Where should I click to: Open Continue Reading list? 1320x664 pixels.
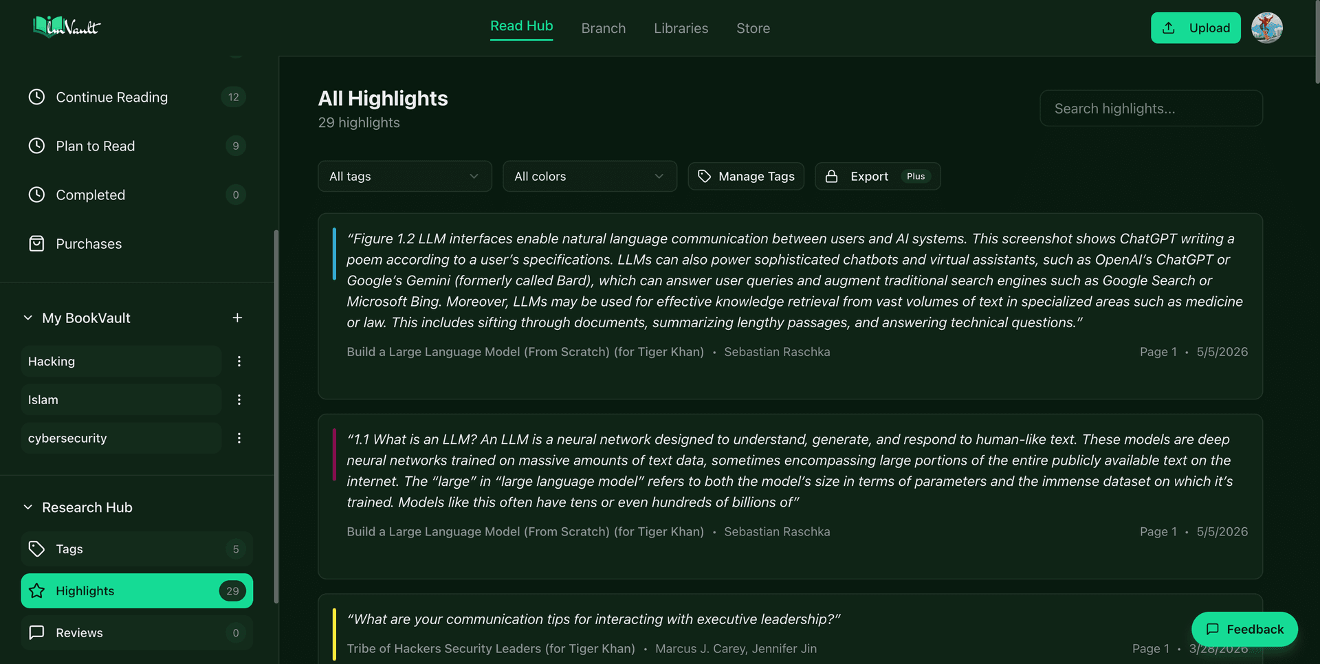click(137, 97)
